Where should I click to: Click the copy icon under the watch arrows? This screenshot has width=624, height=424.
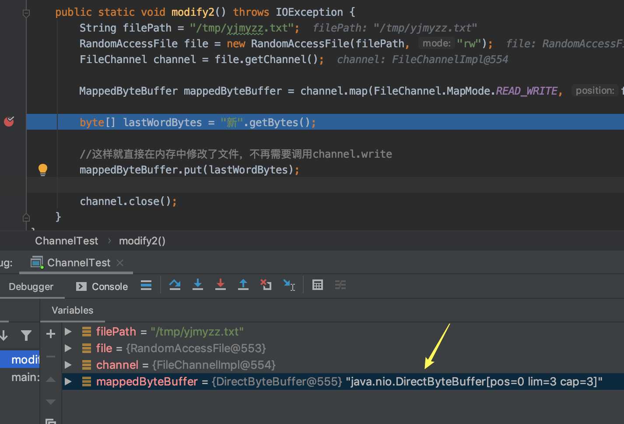(x=51, y=421)
